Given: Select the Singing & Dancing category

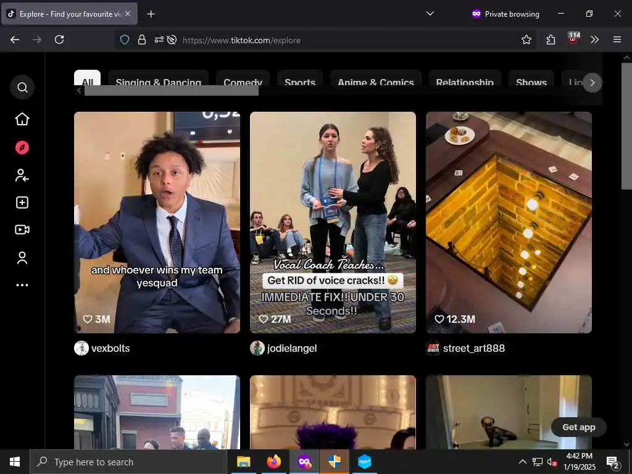Looking at the screenshot, I should click(x=159, y=78).
